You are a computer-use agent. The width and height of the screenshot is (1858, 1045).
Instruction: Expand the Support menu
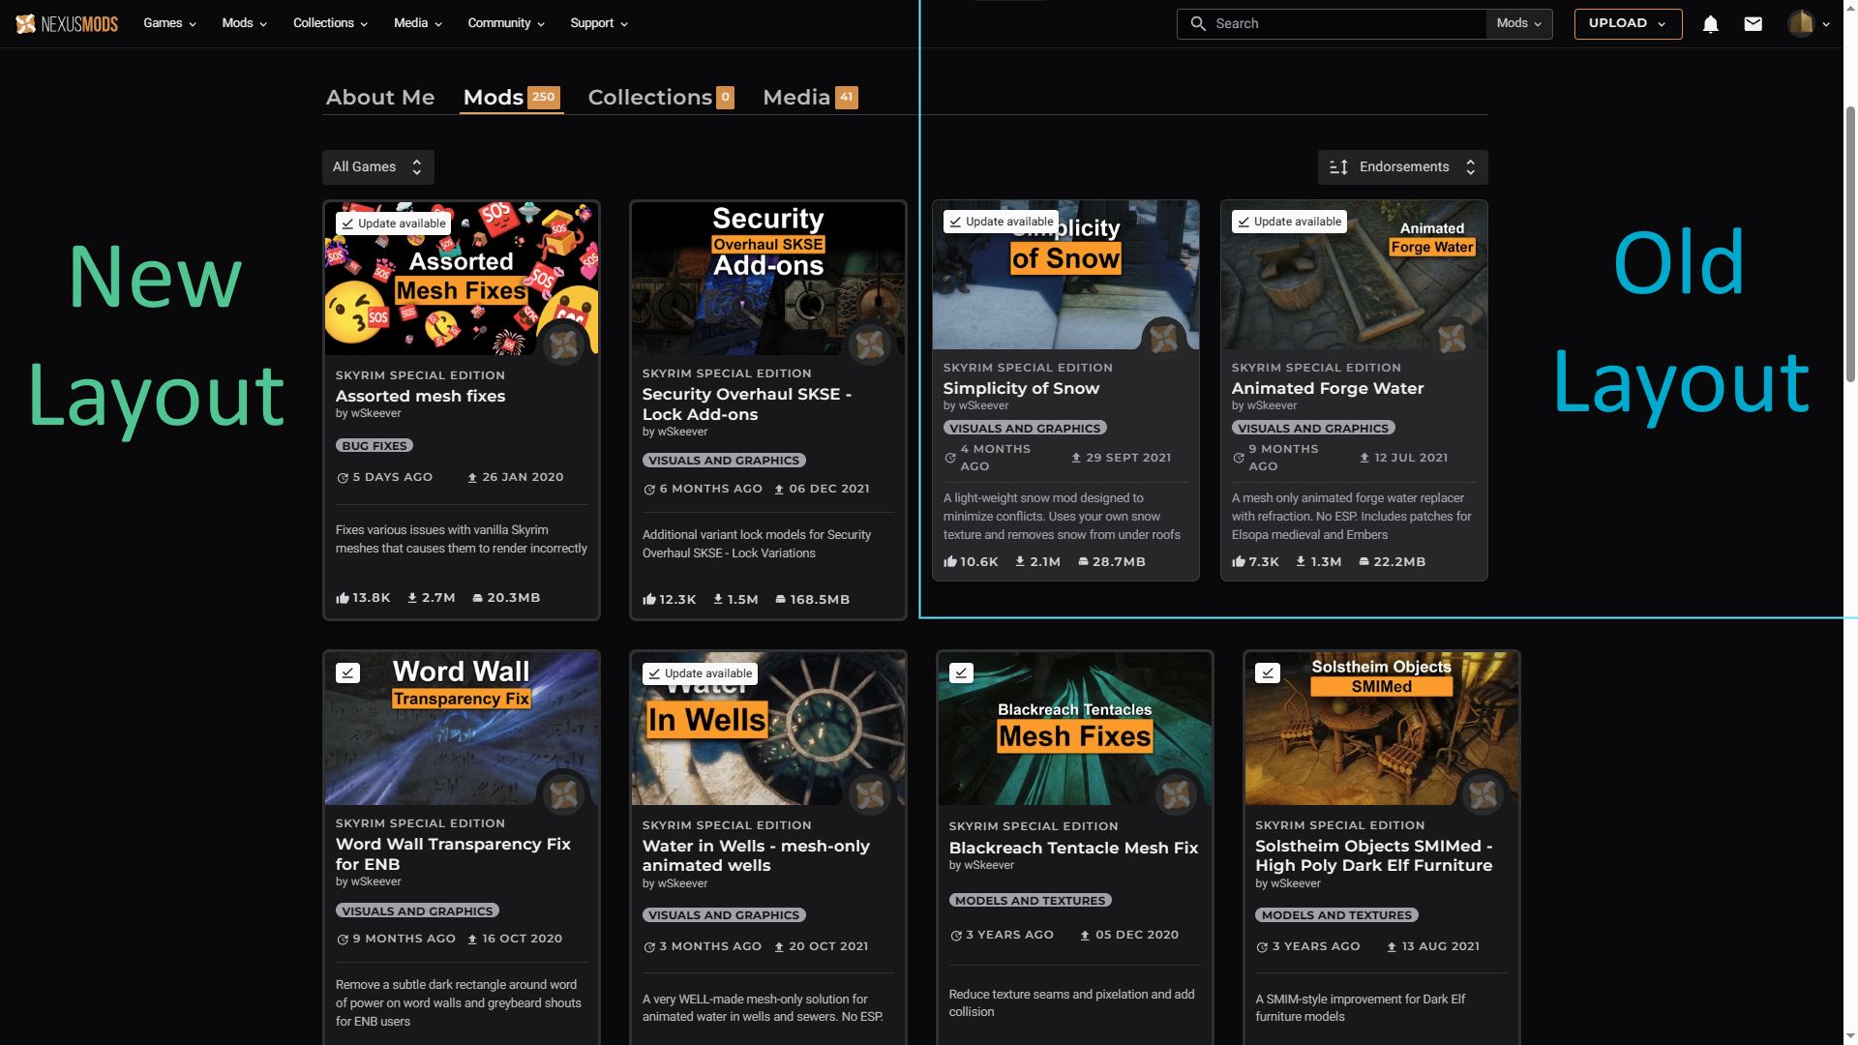(598, 23)
